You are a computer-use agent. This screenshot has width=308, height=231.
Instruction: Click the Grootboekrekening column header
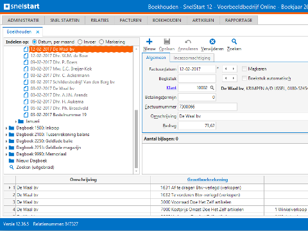(207, 180)
